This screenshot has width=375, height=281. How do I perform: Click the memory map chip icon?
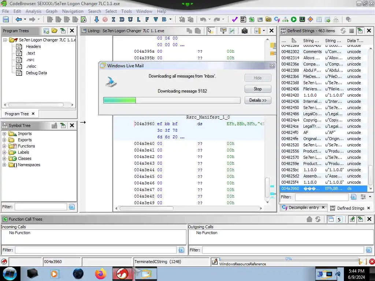tap(302, 20)
